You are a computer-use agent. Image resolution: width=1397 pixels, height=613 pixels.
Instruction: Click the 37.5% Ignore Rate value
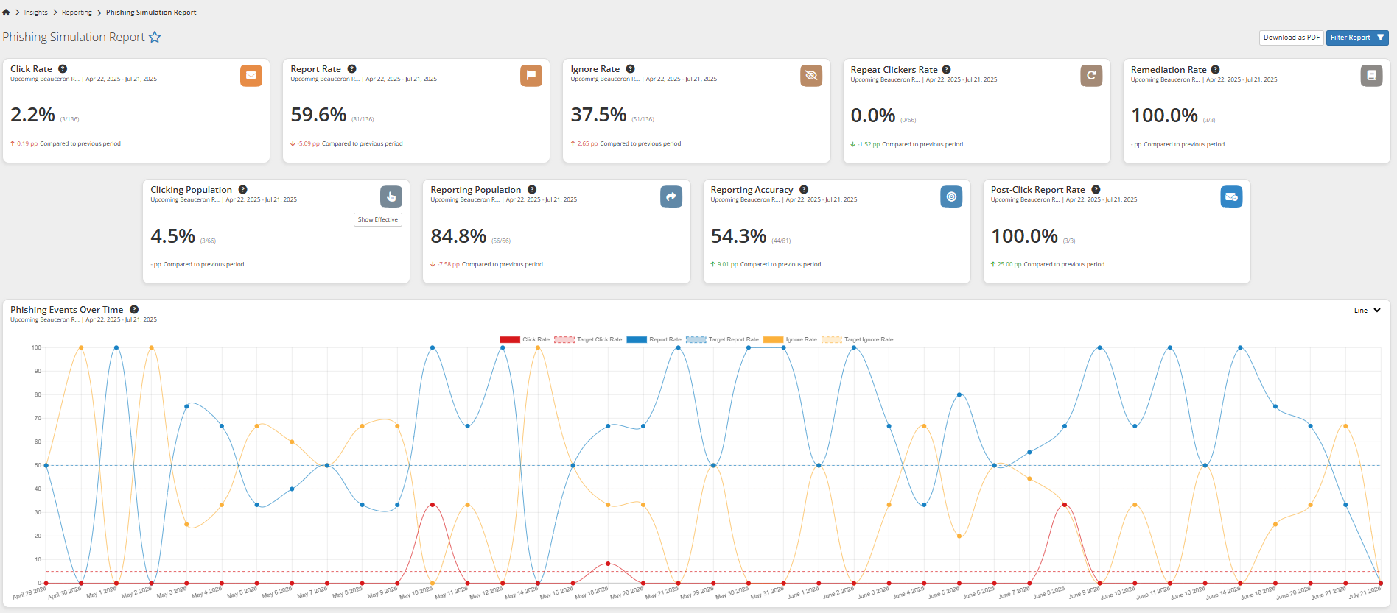598,115
